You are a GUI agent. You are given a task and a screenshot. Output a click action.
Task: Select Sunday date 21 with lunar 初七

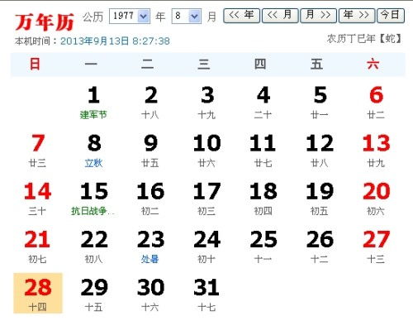point(38,247)
